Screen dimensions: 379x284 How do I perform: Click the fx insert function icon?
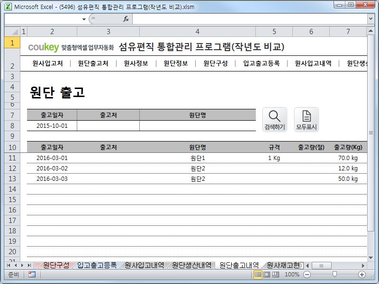pyautogui.click(x=126, y=19)
